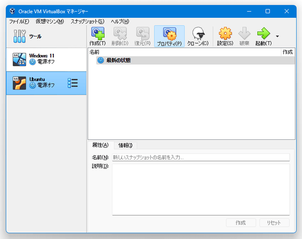
Task: Focus the 説明(D) description text area
Action: (x=201, y=190)
